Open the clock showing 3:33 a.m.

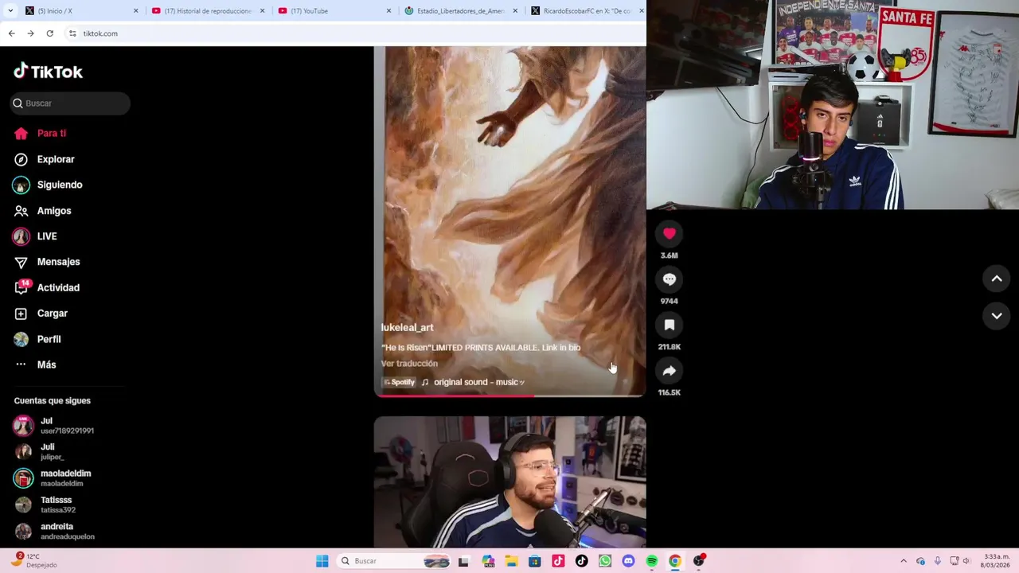pyautogui.click(x=995, y=561)
